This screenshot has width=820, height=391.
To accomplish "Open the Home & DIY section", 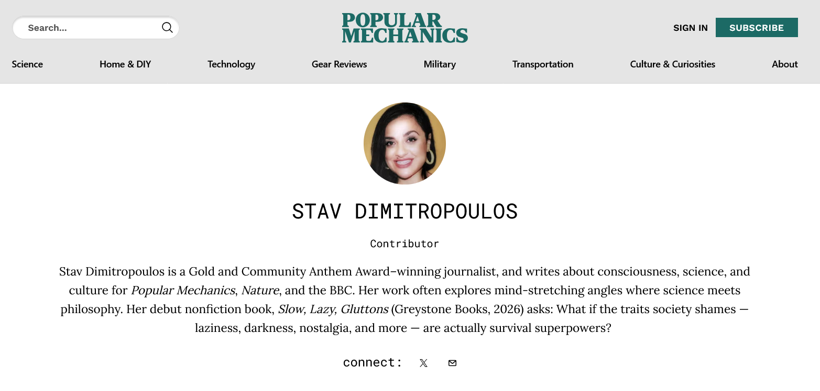I will tap(125, 64).
